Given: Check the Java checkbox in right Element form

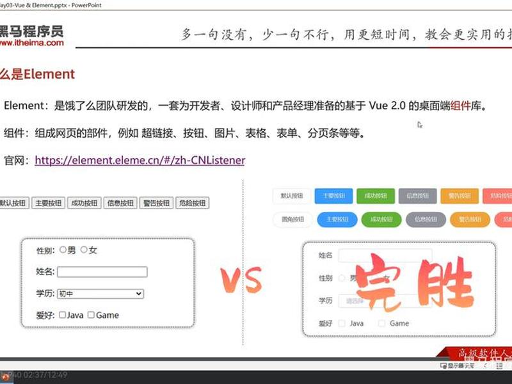Looking at the screenshot, I should (342, 323).
